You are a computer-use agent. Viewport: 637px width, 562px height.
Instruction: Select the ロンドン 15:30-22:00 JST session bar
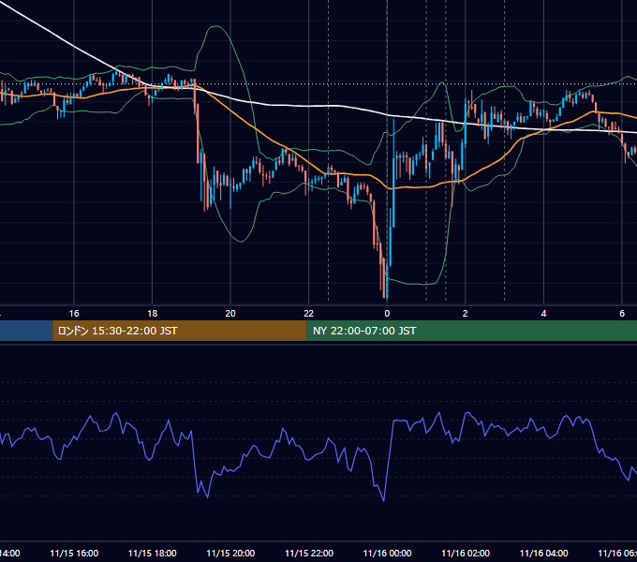pos(180,331)
